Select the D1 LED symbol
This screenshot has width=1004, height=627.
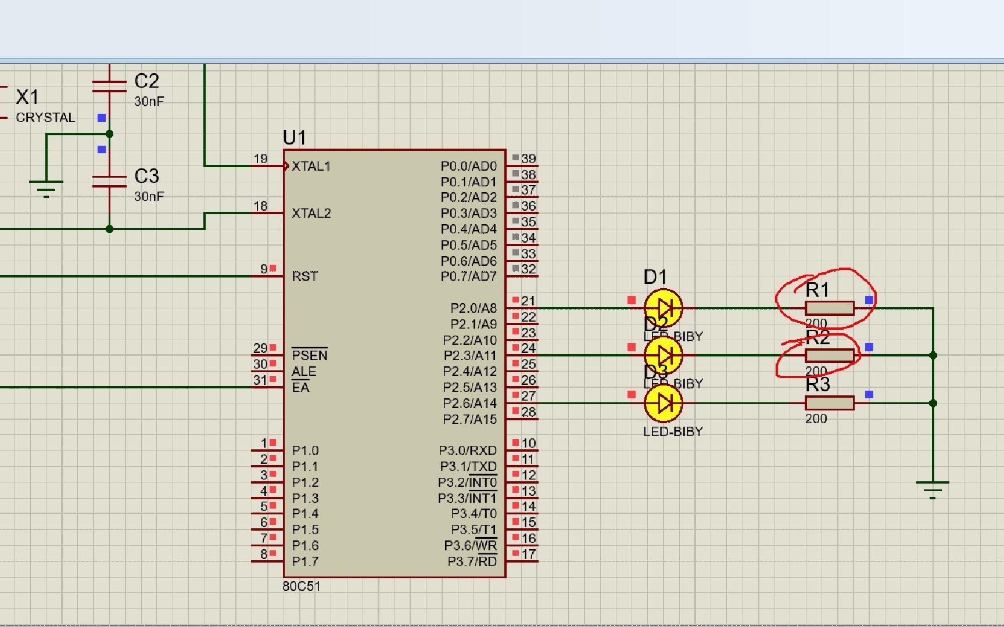coord(663,308)
